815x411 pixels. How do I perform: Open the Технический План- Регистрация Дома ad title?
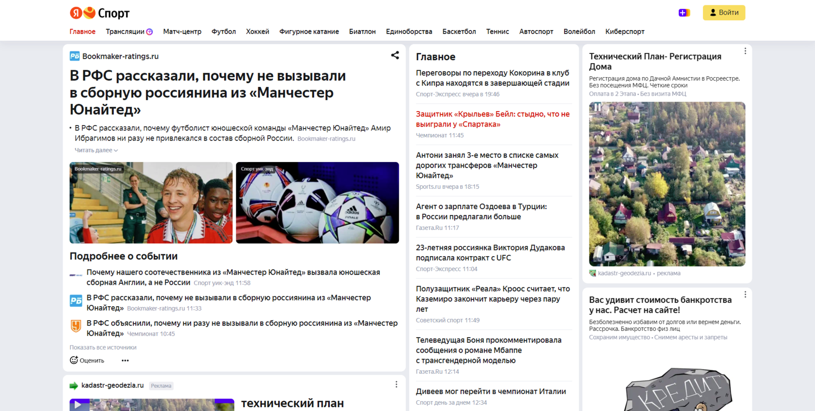click(x=655, y=62)
